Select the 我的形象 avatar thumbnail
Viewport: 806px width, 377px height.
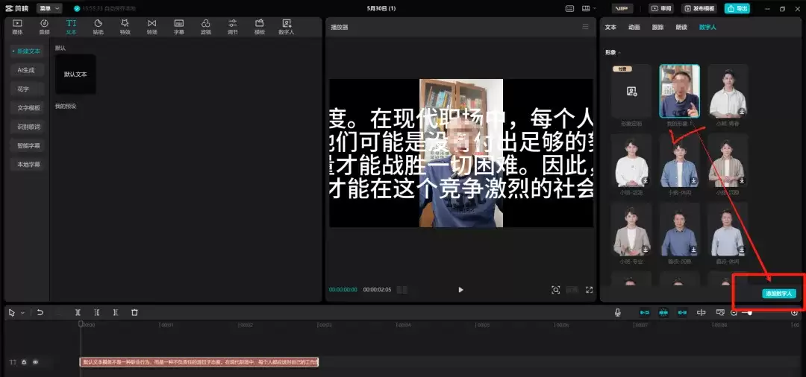coord(679,92)
